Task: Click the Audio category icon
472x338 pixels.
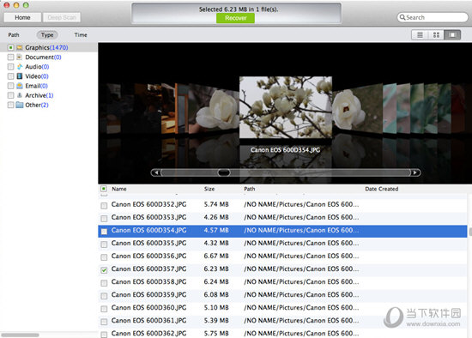Action: pos(20,67)
